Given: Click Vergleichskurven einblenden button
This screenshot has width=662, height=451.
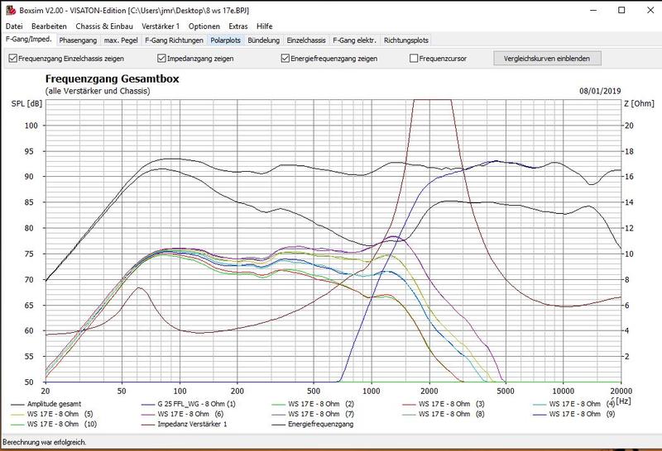Looking at the screenshot, I should coord(547,59).
